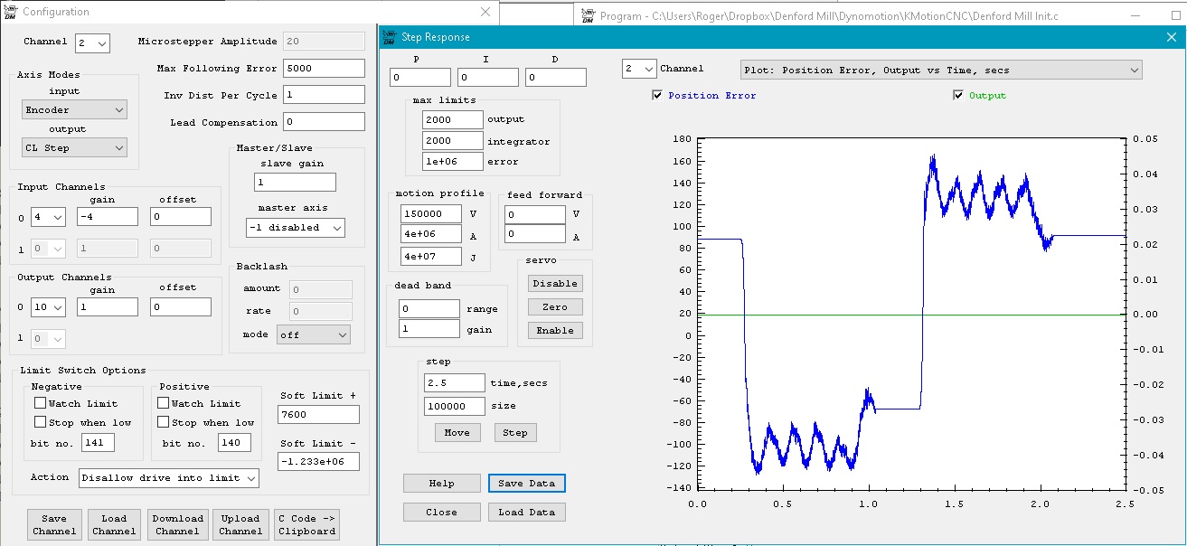Click the Program window title icon
This screenshot has height=546, width=1187.
[x=587, y=15]
